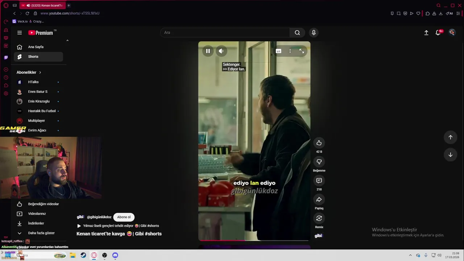Screen dimensions: 464x261
Task: Collapse sidebar with the up chevron
Action: pyautogui.click(x=67, y=40)
